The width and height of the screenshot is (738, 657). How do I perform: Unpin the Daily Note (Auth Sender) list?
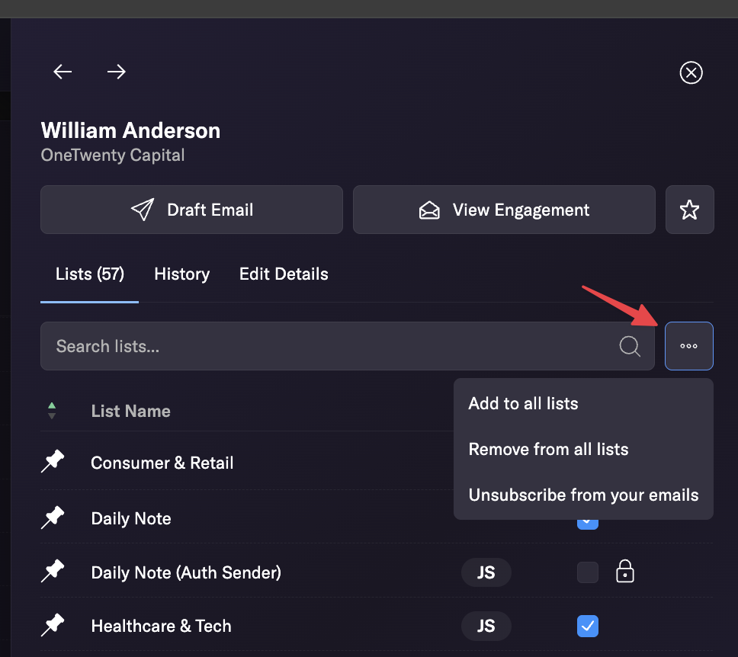(53, 571)
